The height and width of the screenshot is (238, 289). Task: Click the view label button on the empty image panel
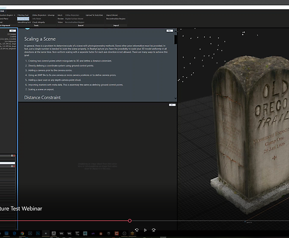pyautogui.click(x=172, y=105)
